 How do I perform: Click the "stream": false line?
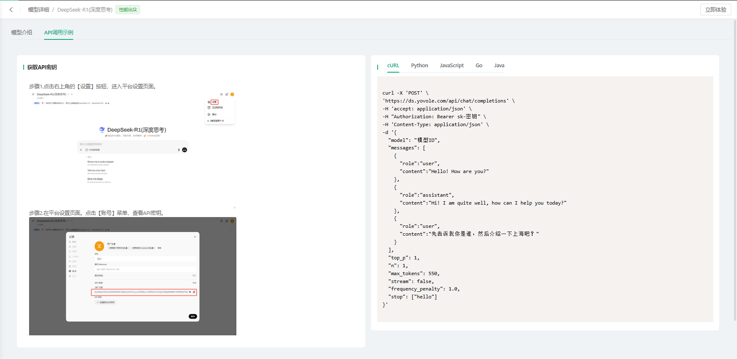(x=411, y=281)
